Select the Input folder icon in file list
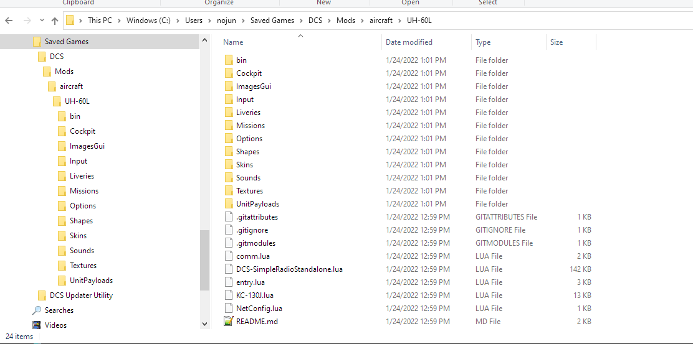The width and height of the screenshot is (693, 344). point(229,100)
